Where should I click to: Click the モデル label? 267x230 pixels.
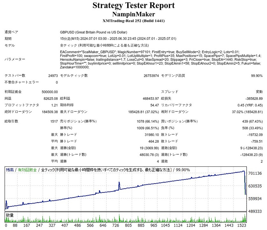pos(10,45)
